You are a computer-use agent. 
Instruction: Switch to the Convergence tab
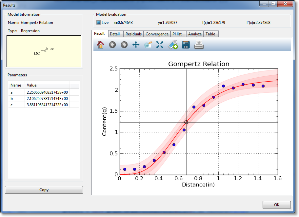pos(157,34)
